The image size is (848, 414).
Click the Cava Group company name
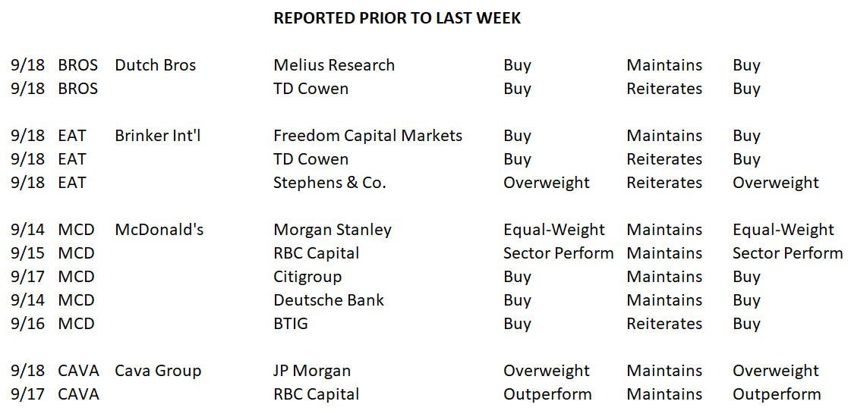pyautogui.click(x=158, y=371)
